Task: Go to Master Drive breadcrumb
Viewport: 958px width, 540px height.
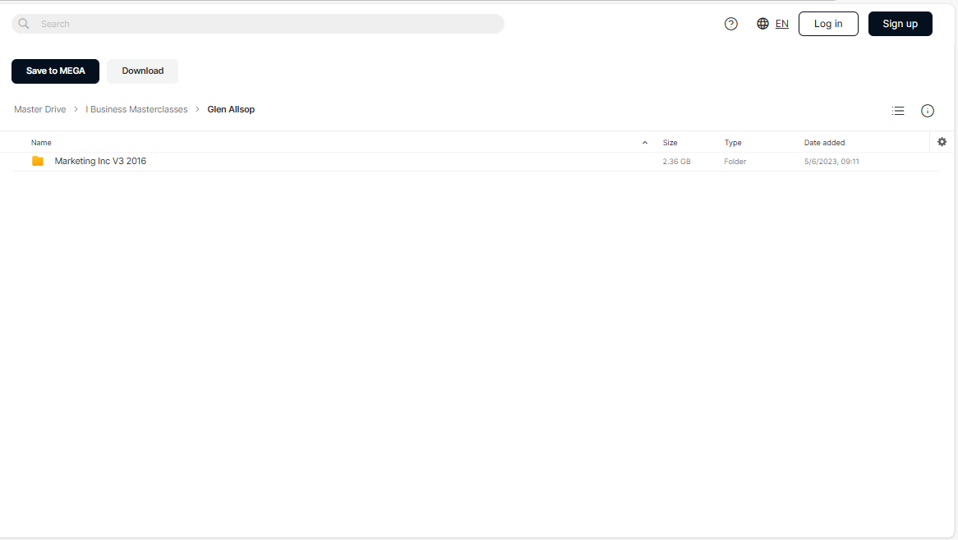Action: [x=39, y=109]
